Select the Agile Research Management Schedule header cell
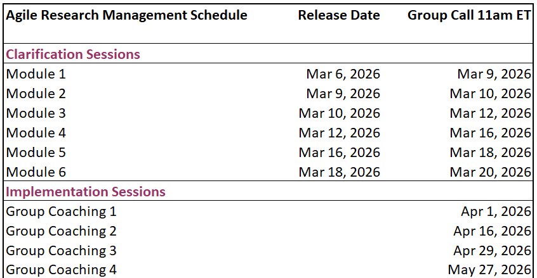This screenshot has width=537, height=278. click(x=127, y=15)
